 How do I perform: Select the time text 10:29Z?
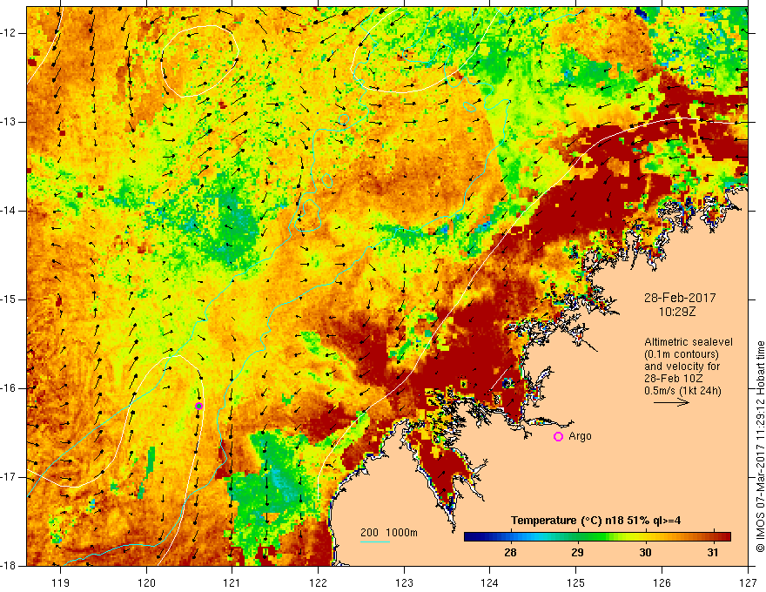[676, 311]
